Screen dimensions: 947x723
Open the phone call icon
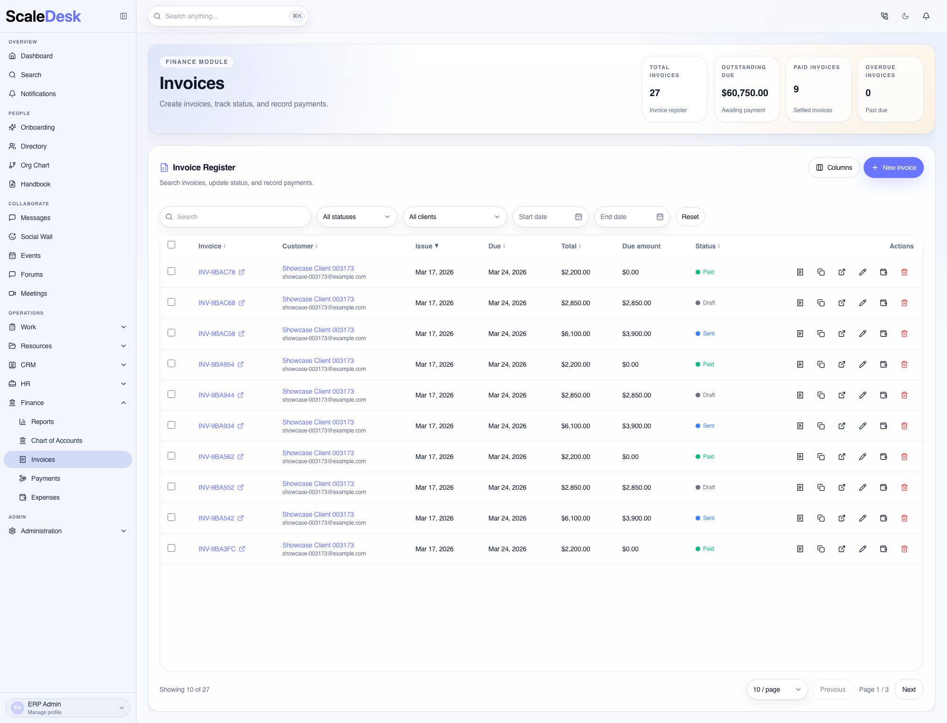click(884, 16)
